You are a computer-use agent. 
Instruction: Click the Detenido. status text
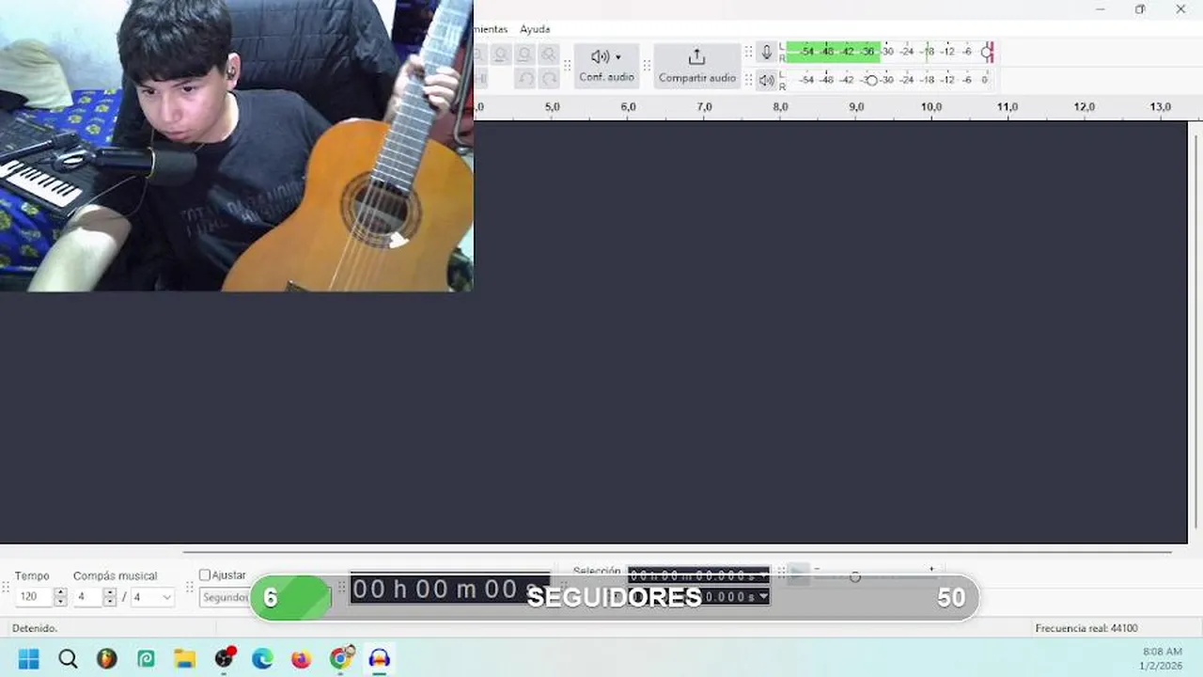35,628
